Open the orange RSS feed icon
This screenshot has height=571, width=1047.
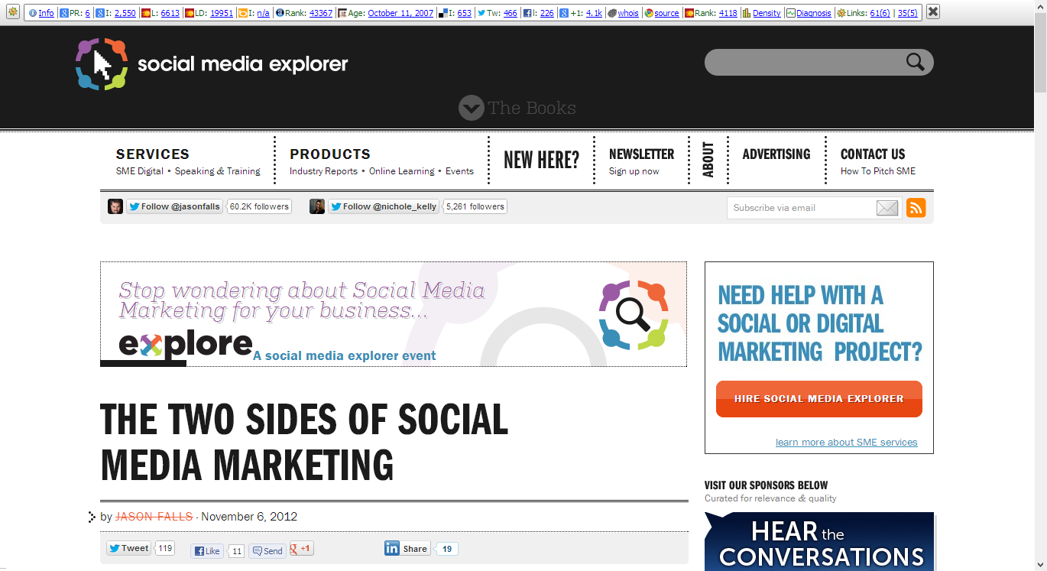[x=916, y=208]
